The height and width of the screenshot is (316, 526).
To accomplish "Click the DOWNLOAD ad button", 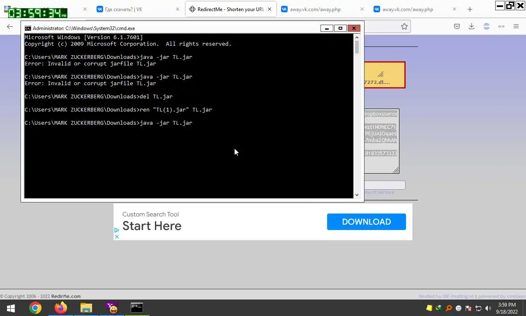I will pyautogui.click(x=367, y=222).
